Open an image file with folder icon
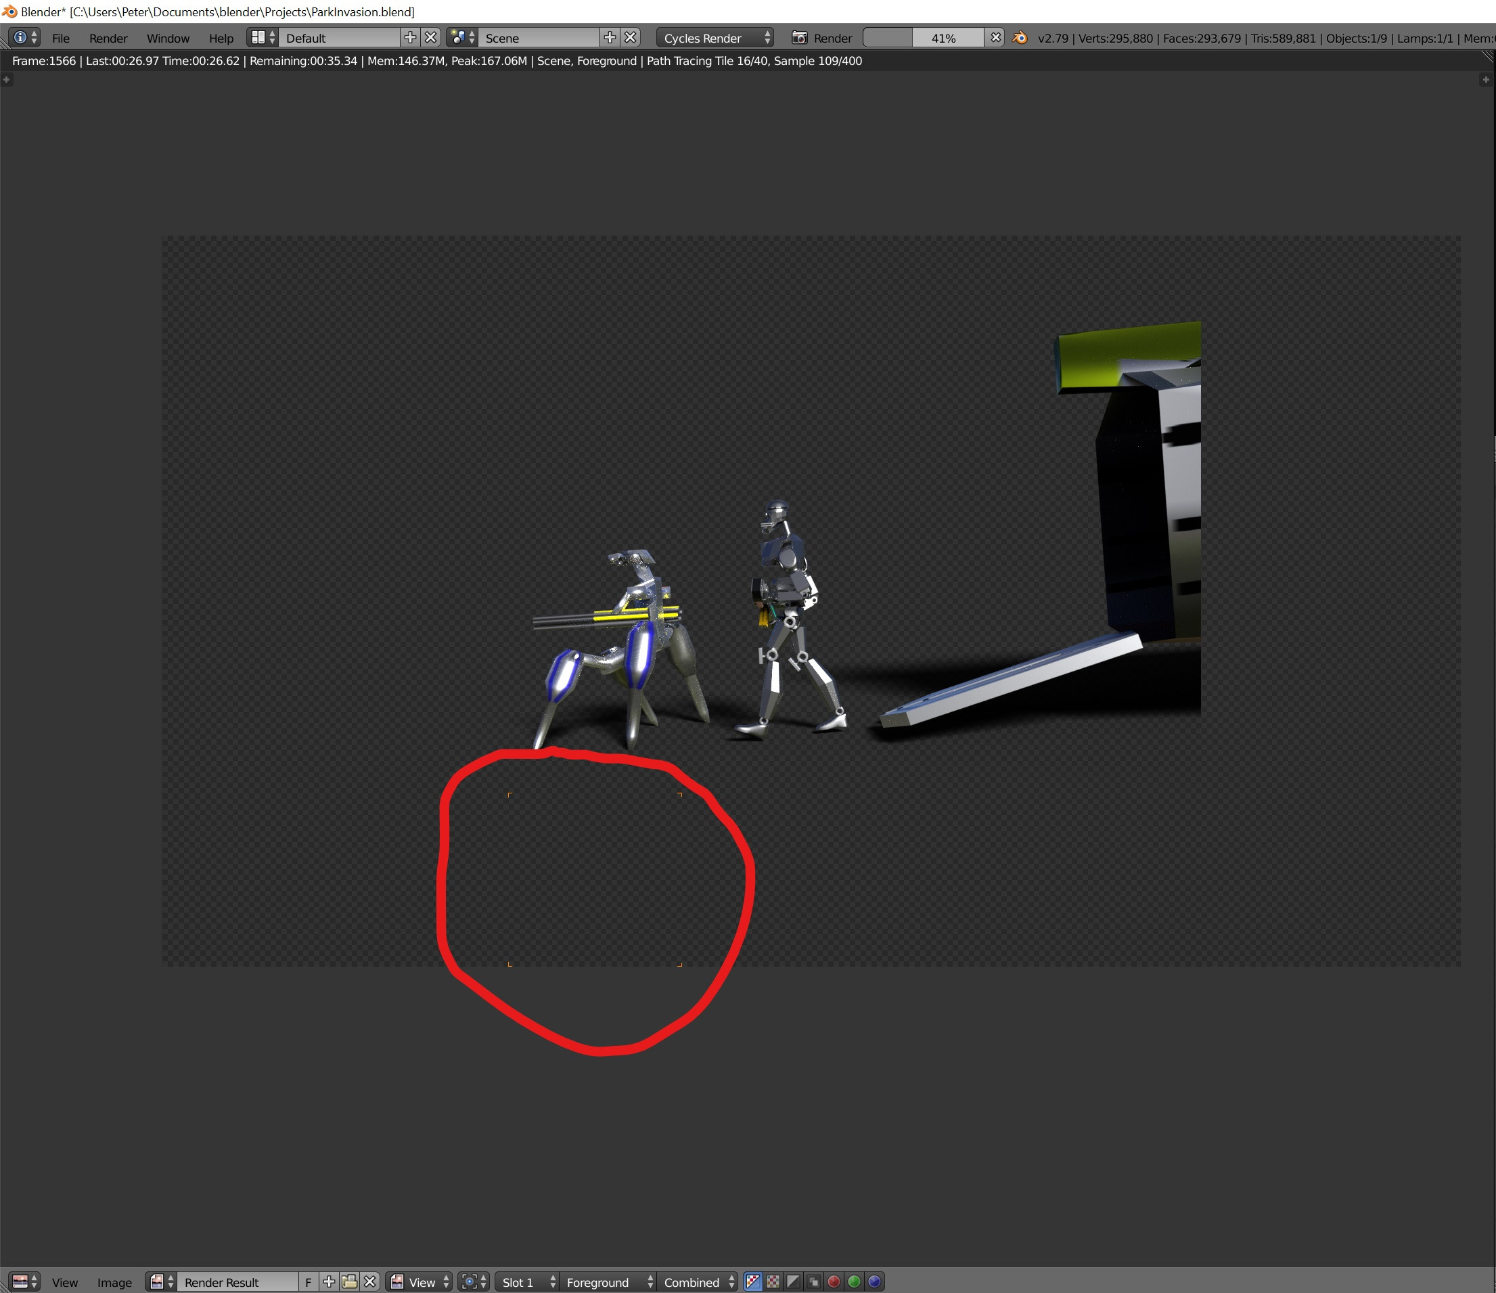The width and height of the screenshot is (1496, 1293). 349,1281
